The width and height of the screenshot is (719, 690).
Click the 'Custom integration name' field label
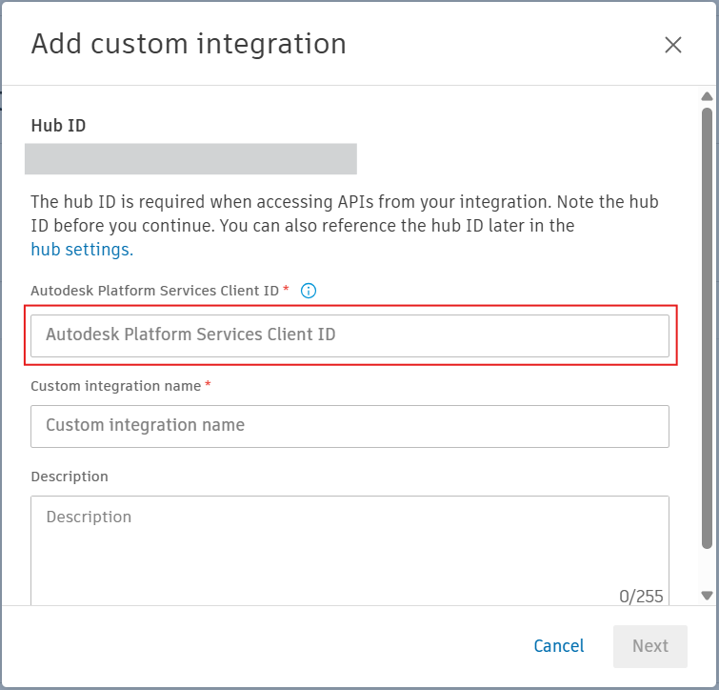[x=116, y=386]
